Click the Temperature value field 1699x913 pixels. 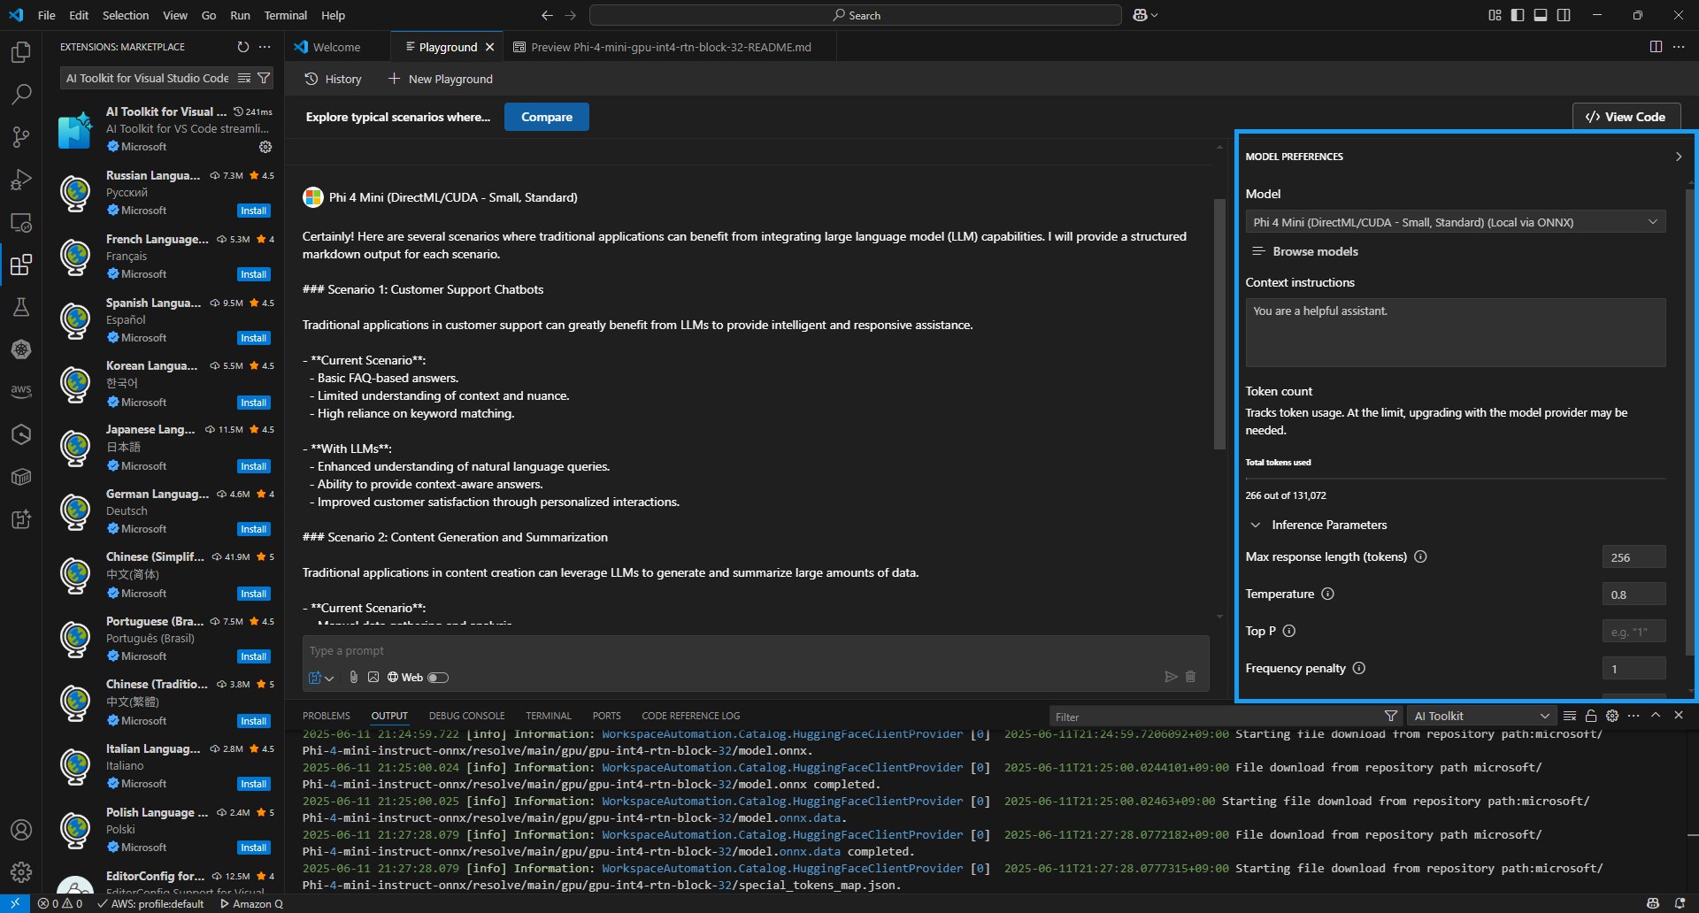(1634, 594)
